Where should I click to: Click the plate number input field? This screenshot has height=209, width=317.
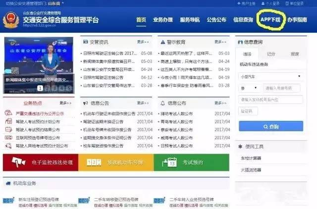[x=281, y=88]
